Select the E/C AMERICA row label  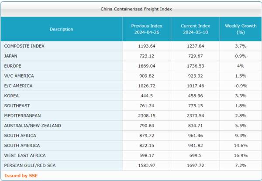[18, 86]
